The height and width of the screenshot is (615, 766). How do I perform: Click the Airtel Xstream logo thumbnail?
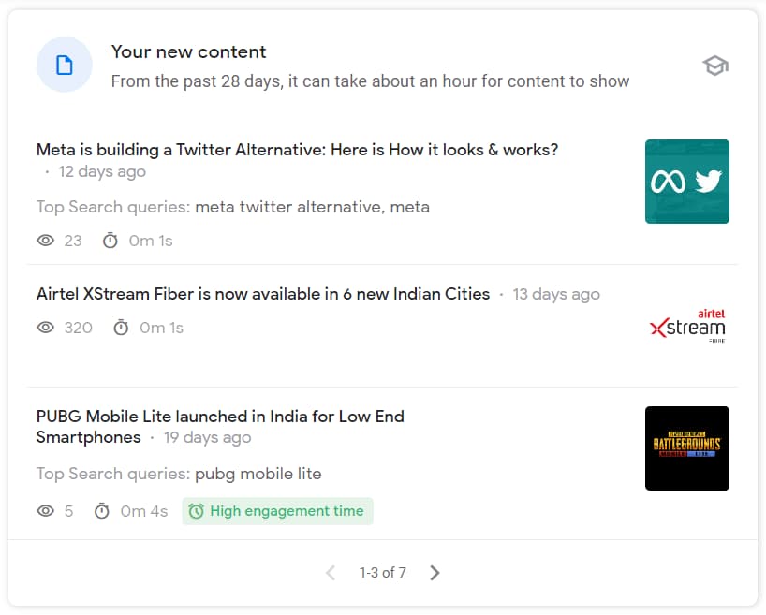pos(686,326)
